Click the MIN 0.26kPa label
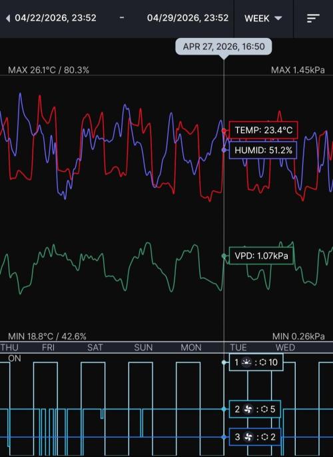333x457 pixels. point(298,336)
